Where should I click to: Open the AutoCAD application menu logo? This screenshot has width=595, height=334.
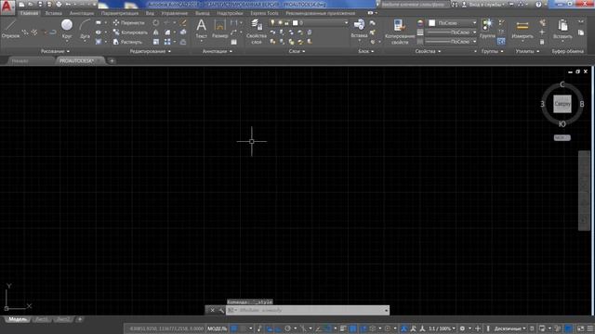click(x=7, y=6)
